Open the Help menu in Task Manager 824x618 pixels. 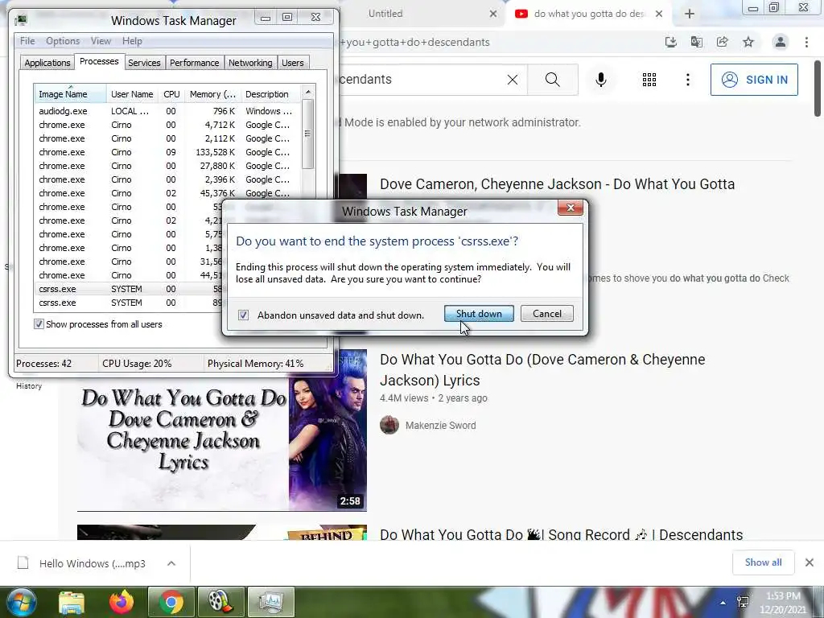point(132,41)
